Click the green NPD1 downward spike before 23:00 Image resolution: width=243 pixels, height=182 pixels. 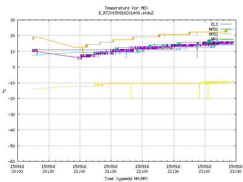[x=197, y=50]
